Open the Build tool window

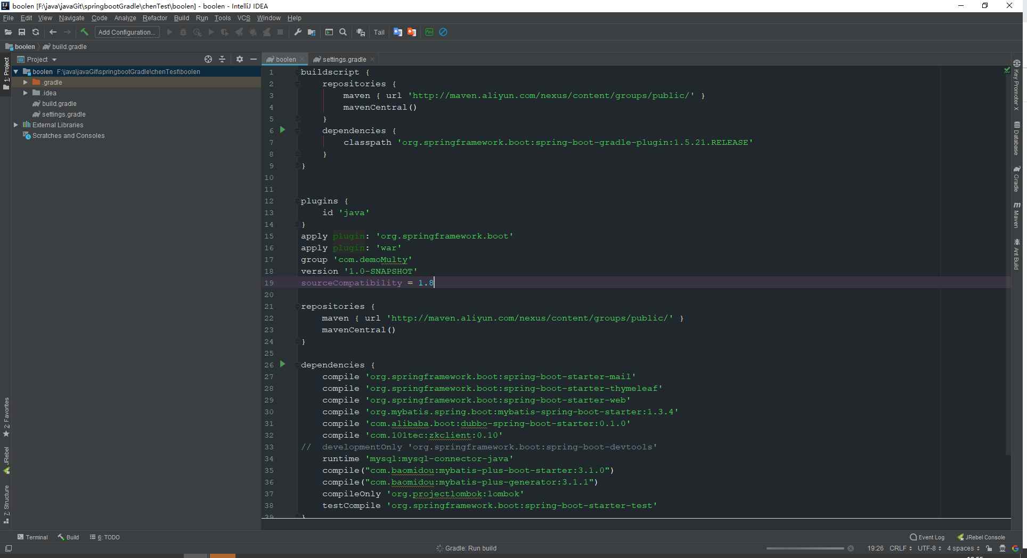[69, 537]
